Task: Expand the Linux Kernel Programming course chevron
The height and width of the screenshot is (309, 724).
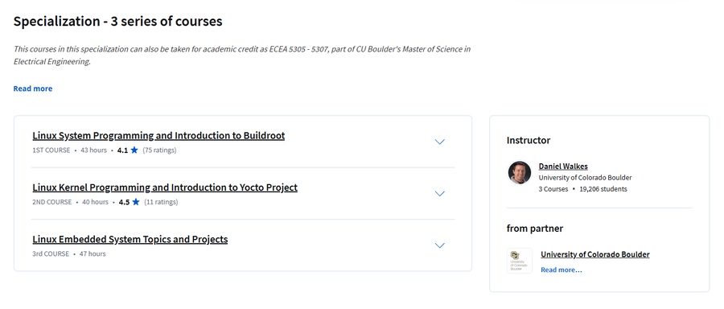Action: (x=439, y=194)
